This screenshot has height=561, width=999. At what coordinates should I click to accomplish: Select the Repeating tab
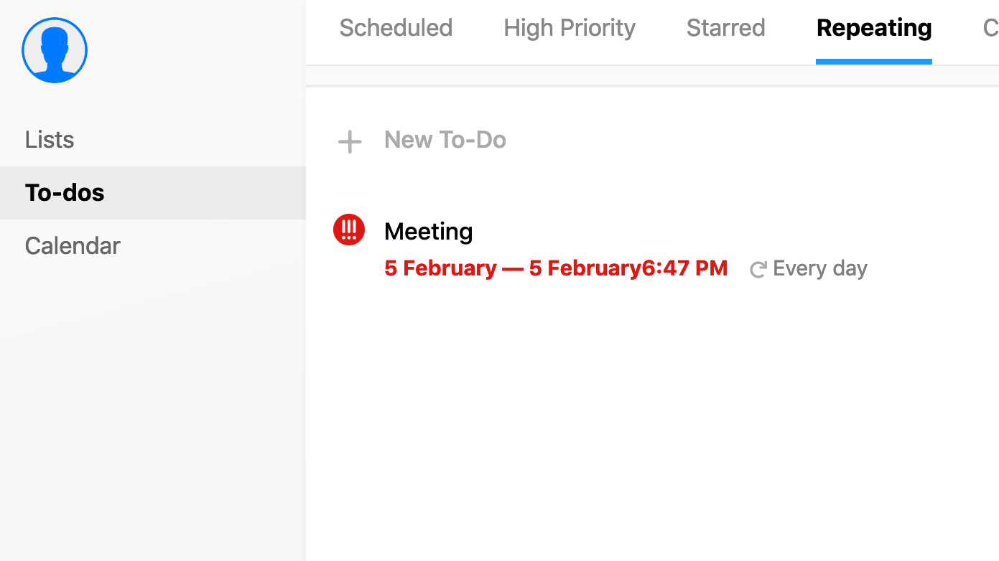click(874, 28)
